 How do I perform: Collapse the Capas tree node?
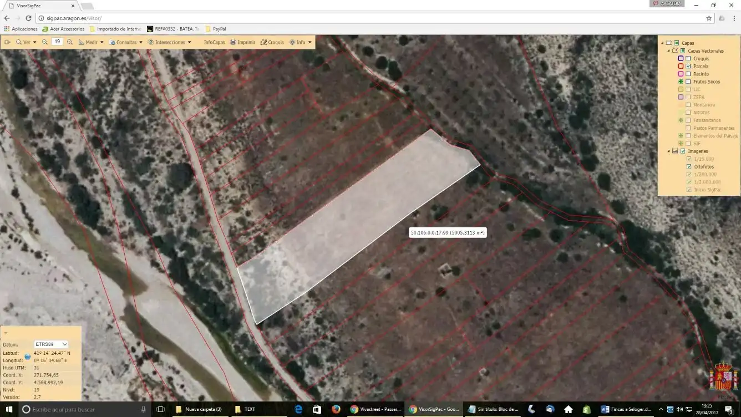(662, 43)
